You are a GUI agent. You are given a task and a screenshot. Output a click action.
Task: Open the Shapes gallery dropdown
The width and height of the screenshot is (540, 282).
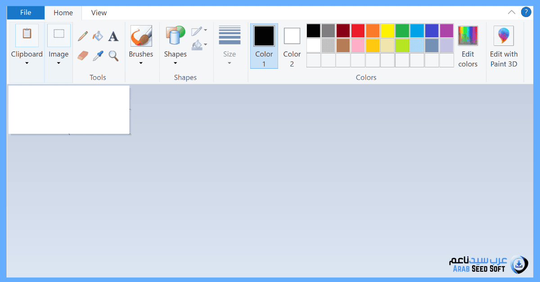coord(175,63)
